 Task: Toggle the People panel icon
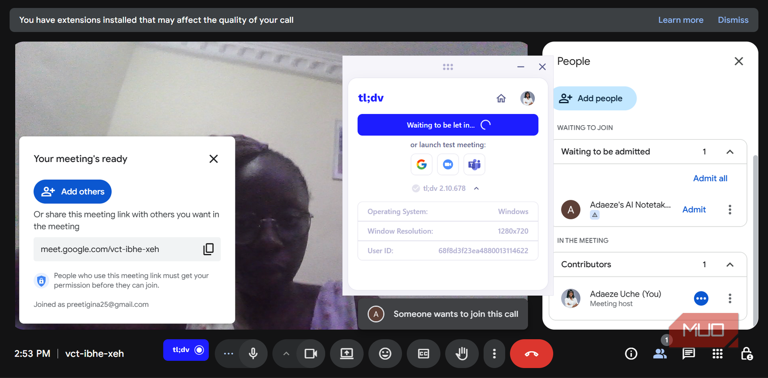pos(660,354)
